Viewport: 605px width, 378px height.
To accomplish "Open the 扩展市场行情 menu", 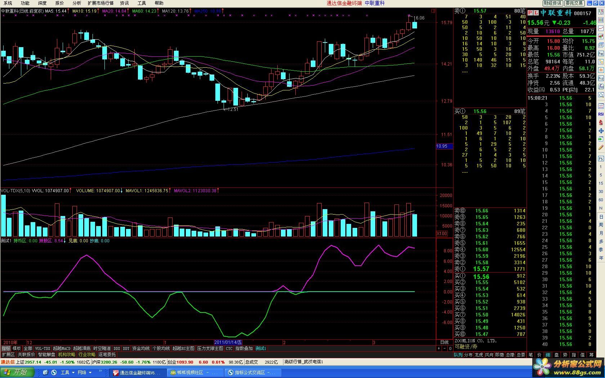I will pyautogui.click(x=100, y=3).
